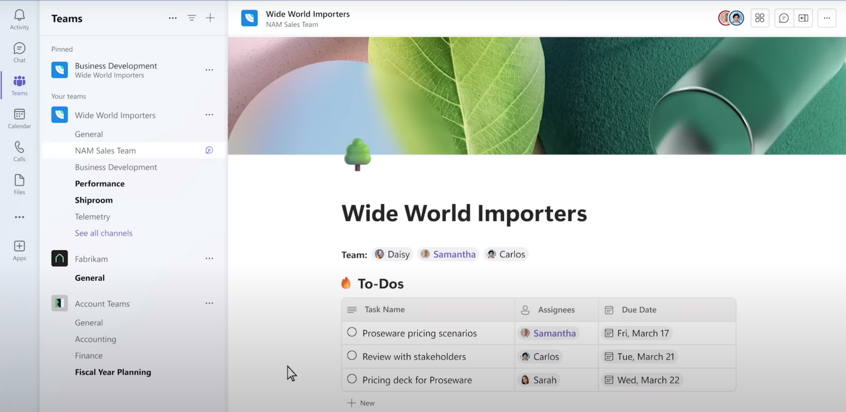
Task: View participant avatars in the header
Action: (731, 18)
